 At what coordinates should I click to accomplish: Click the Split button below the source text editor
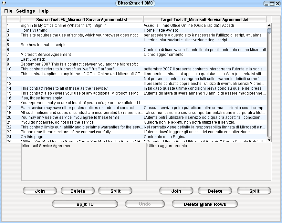point(115,191)
